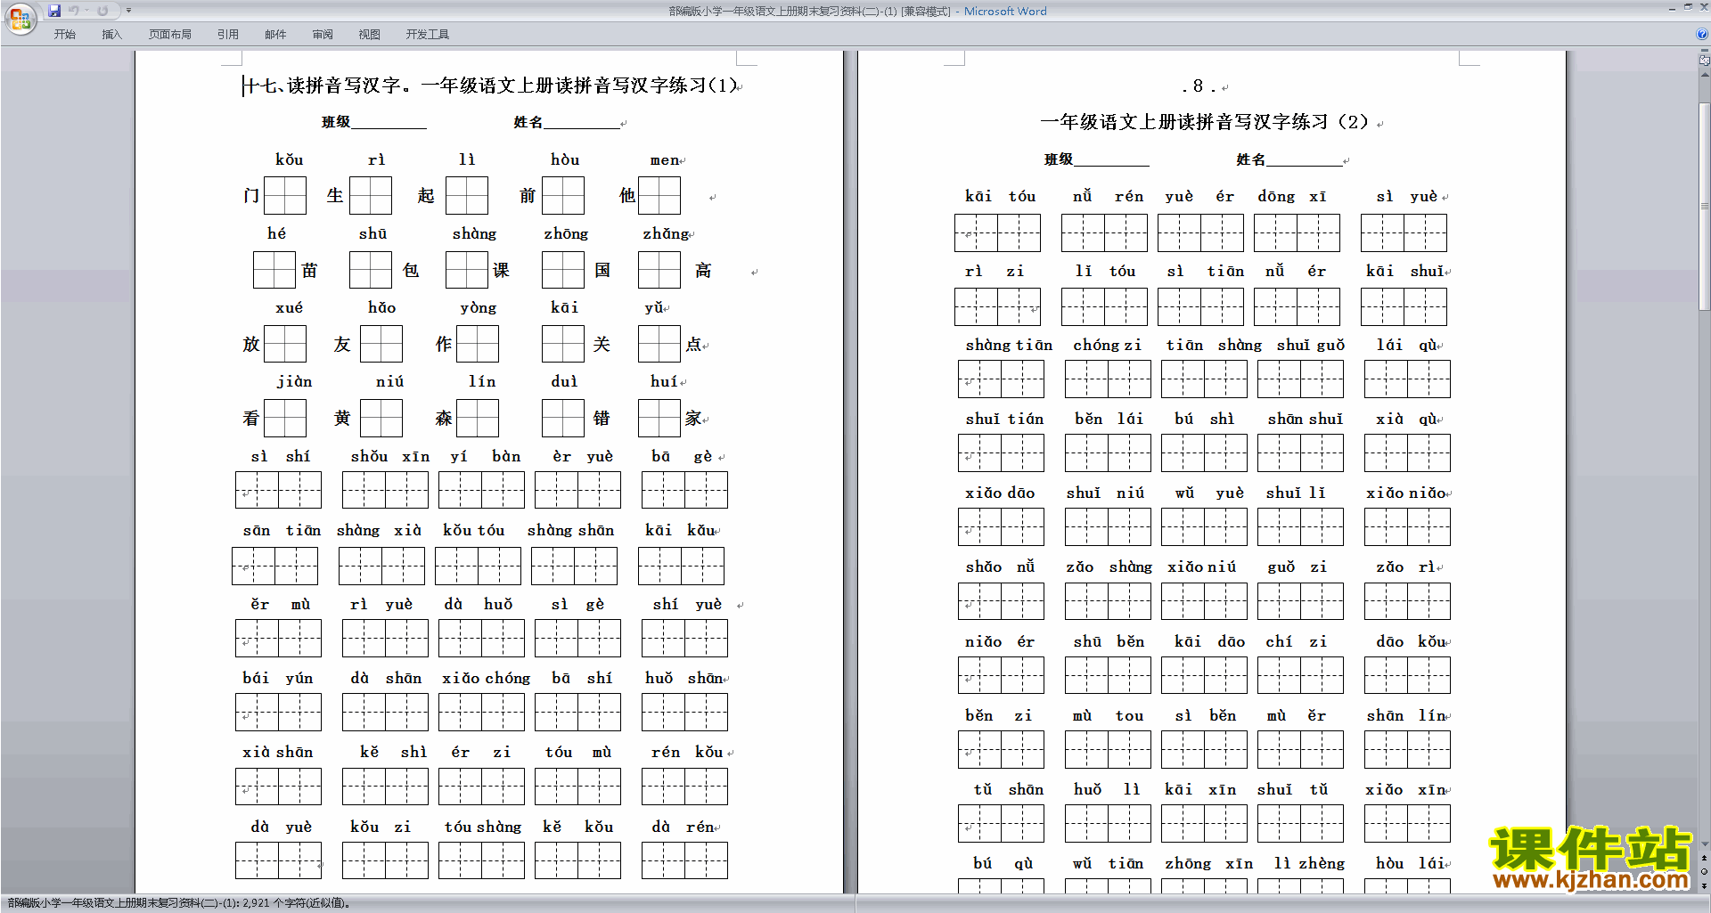The image size is (1711, 913).
Task: Click the pinyin 'dōng xī' label
Action: [x=1292, y=196]
